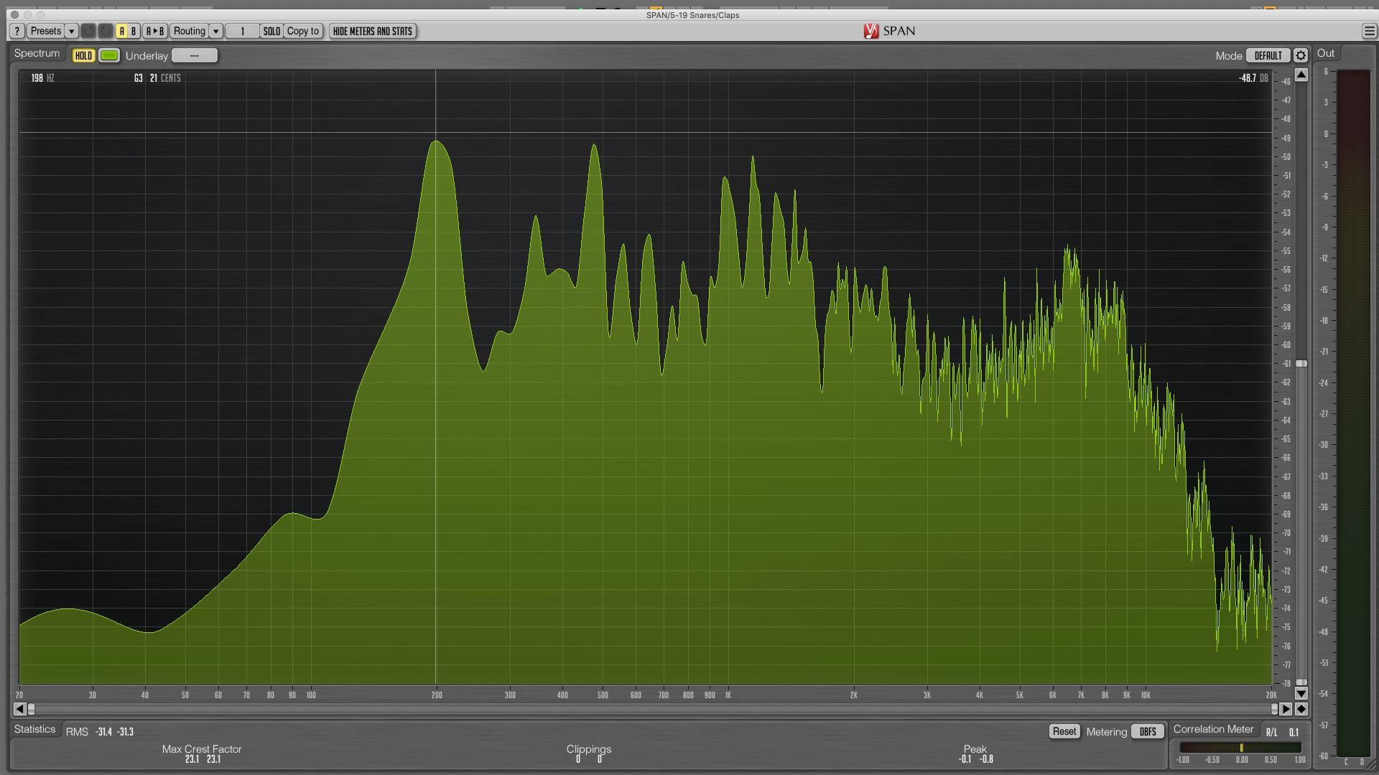
Task: Open the Routing dropdown arrow
Action: click(x=215, y=32)
